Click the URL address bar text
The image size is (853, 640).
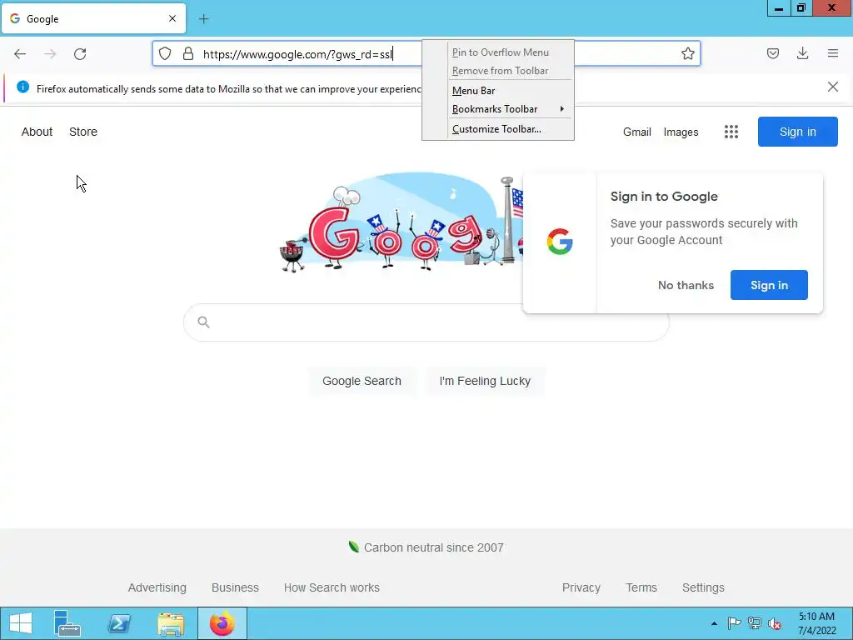tap(297, 54)
